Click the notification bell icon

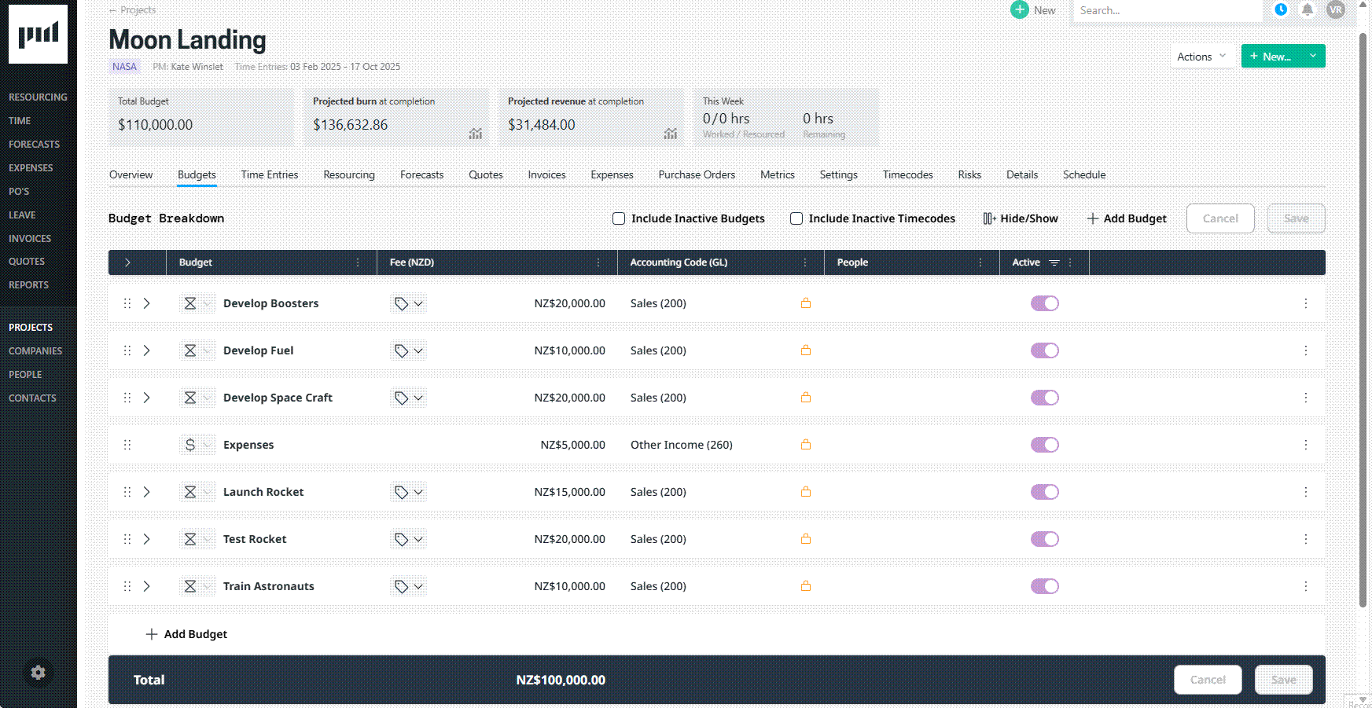[1307, 10]
